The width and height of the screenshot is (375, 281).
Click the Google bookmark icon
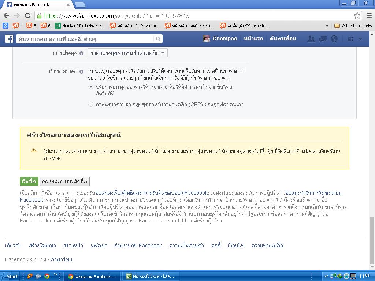tap(5, 25)
